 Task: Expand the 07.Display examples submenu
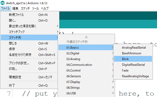86,82
